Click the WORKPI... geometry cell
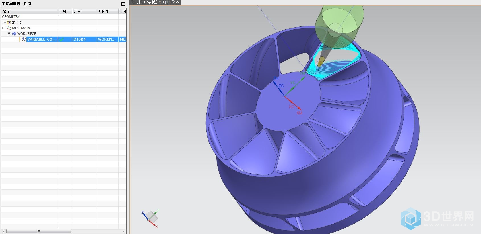The width and height of the screenshot is (481, 234). (108, 39)
